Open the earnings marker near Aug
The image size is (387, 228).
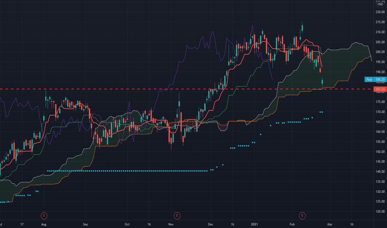(x=44, y=216)
